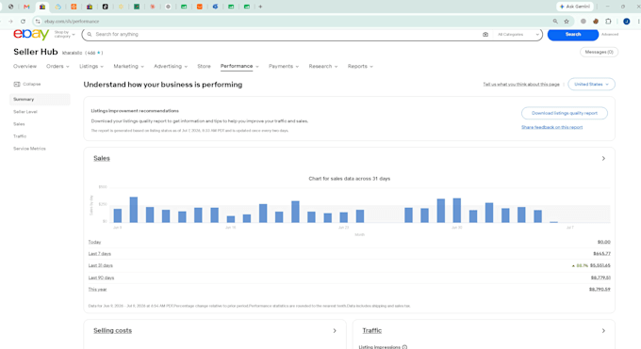Open the Sales section arrow

pos(603,158)
